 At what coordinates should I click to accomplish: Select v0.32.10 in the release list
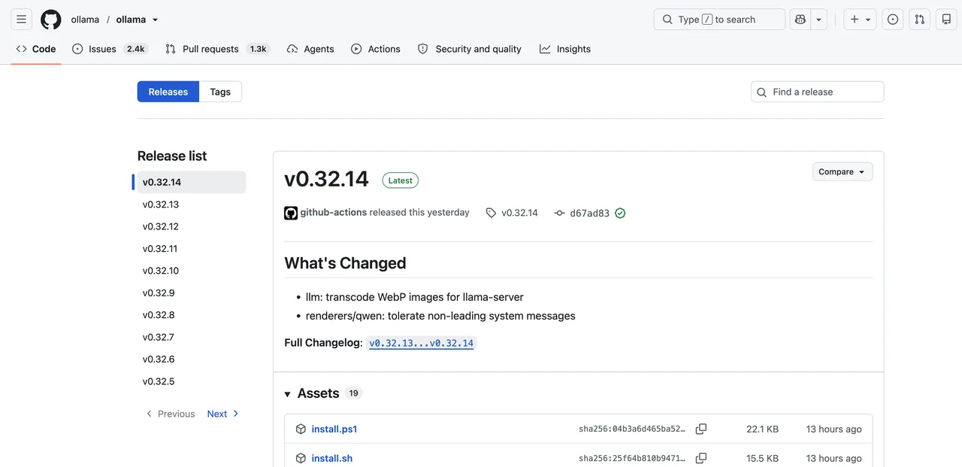[191, 271]
